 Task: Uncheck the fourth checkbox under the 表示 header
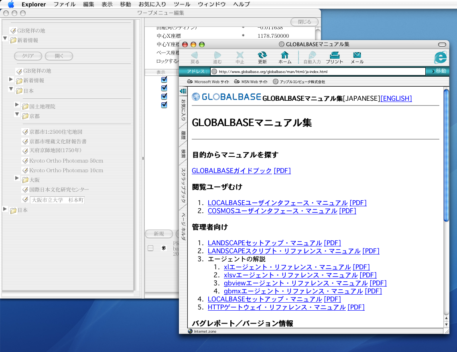[164, 105]
